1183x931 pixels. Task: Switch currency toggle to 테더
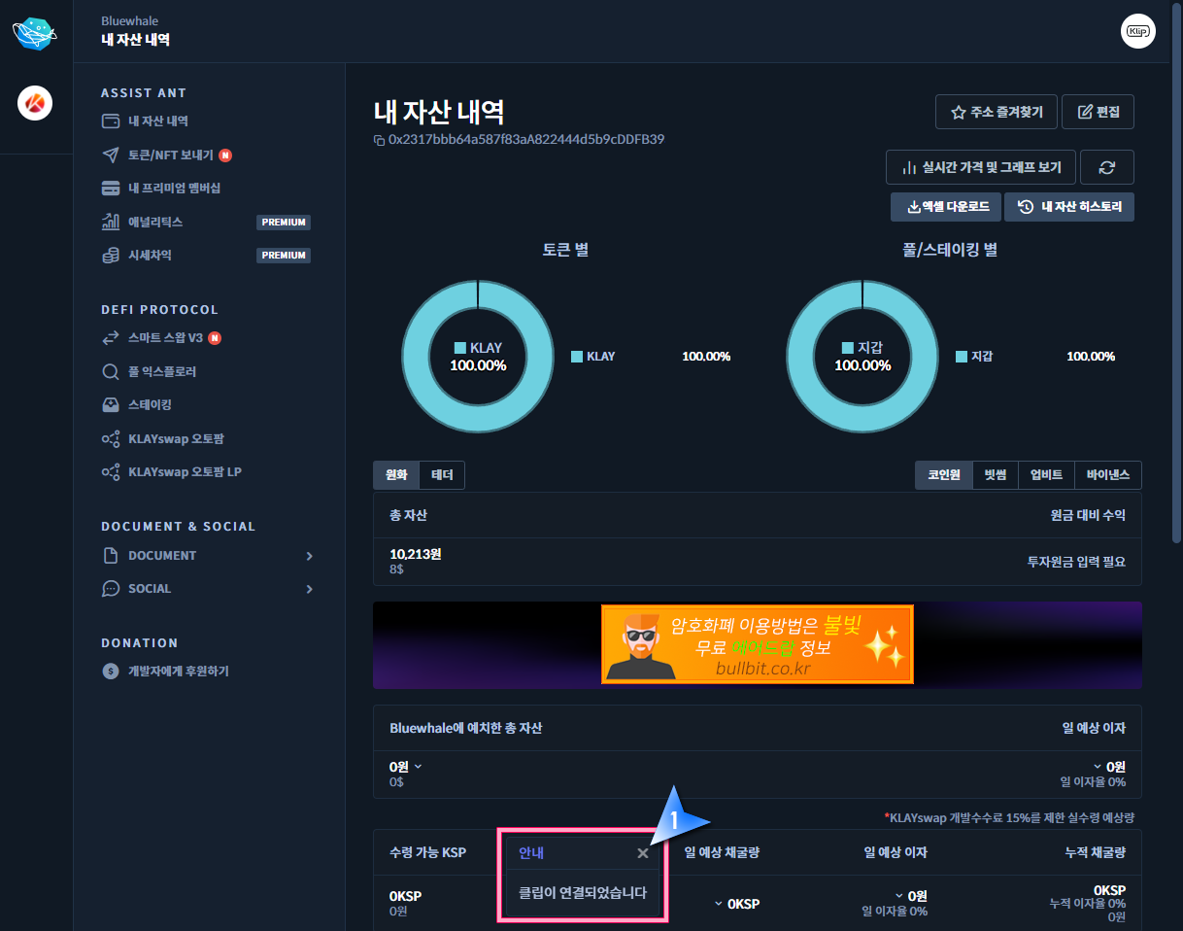[x=442, y=474]
